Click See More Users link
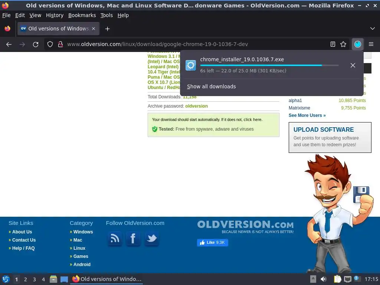The height and width of the screenshot is (285, 380). (x=307, y=115)
